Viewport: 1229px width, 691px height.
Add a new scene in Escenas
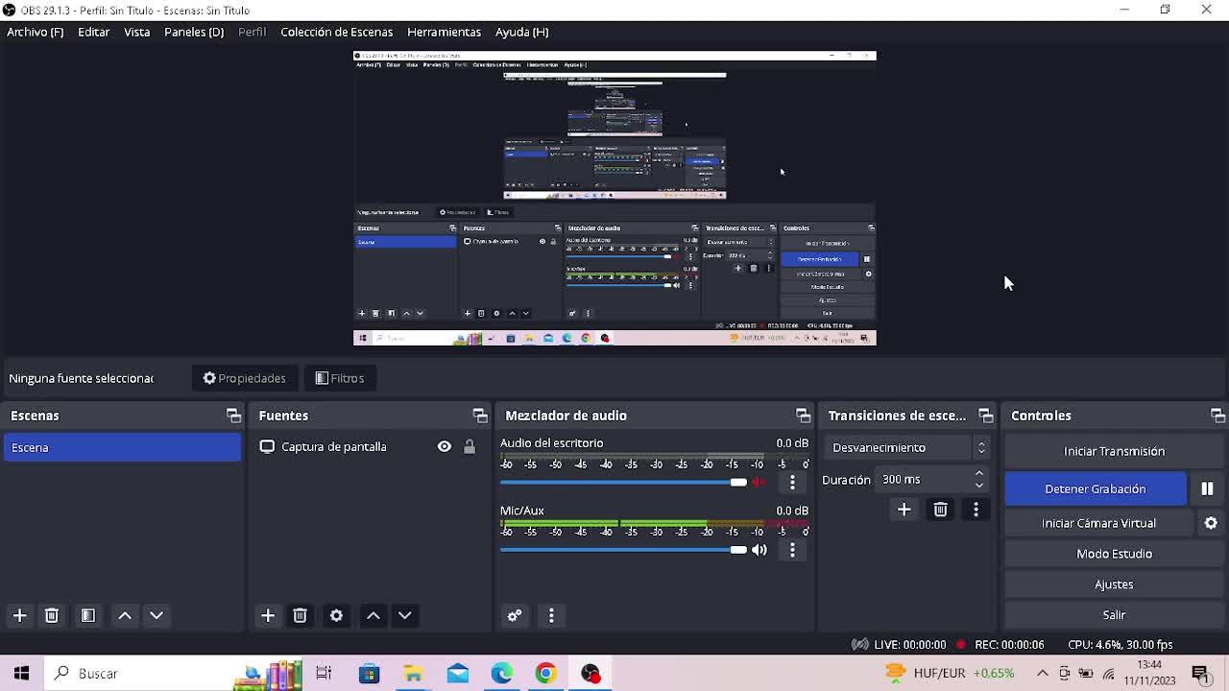click(19, 615)
